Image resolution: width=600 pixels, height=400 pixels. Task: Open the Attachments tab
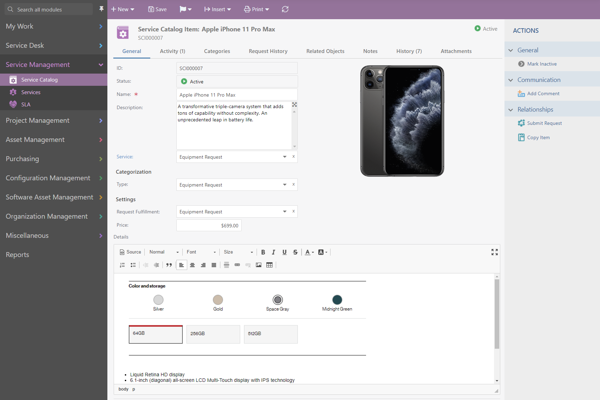tap(456, 51)
